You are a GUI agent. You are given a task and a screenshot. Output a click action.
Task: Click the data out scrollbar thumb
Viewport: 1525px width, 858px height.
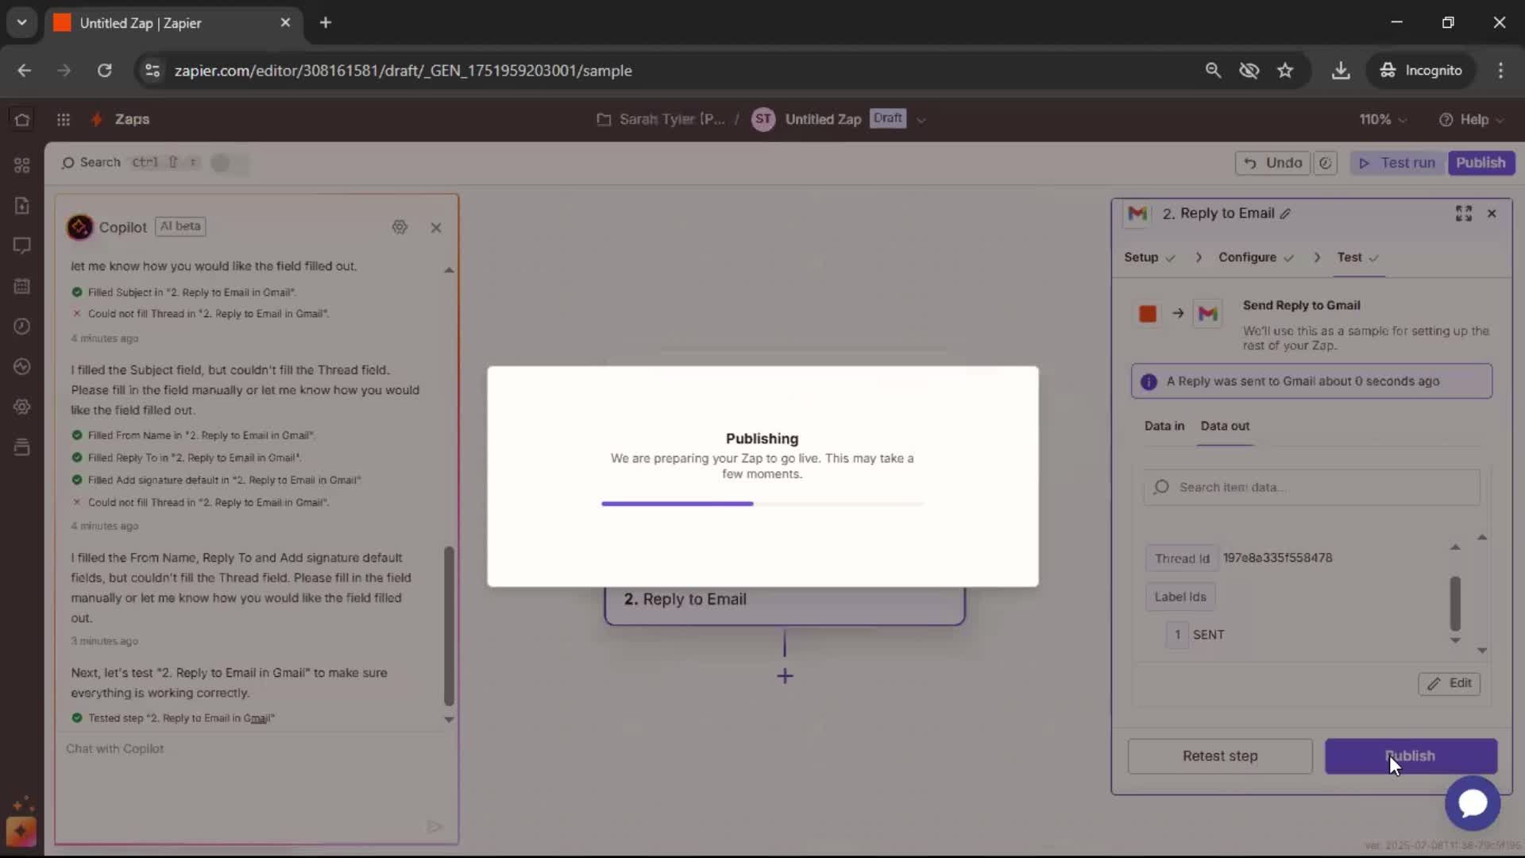click(x=1455, y=603)
